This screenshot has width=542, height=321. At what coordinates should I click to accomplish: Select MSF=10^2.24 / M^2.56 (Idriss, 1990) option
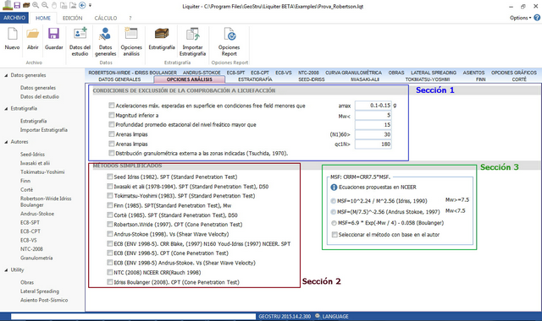pyautogui.click(x=334, y=201)
